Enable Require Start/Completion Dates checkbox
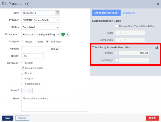Image resolution: width=161 pixels, height=122 pixels. (x=117, y=26)
